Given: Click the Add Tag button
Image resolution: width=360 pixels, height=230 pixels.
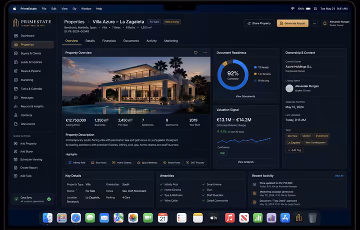Looking at the screenshot, I should tap(294, 150).
